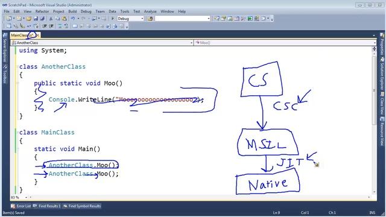
Task: Open the Debug menu
Action: point(86,11)
